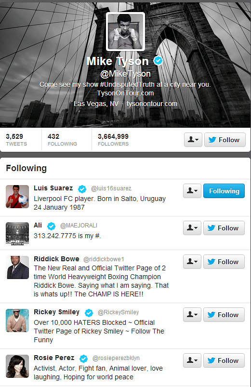Click the verified badge next to Ali
251x387 pixels.
coord(52,226)
